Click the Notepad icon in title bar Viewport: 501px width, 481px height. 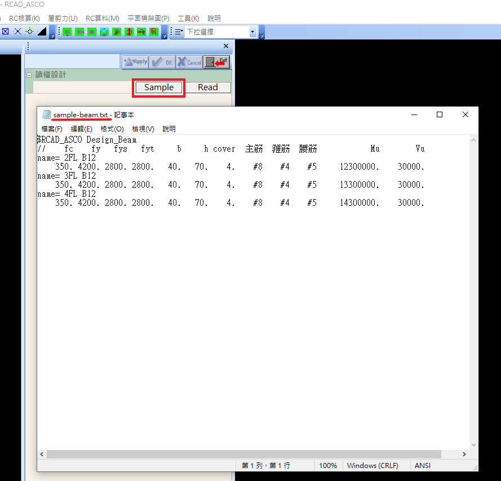[x=47, y=114]
